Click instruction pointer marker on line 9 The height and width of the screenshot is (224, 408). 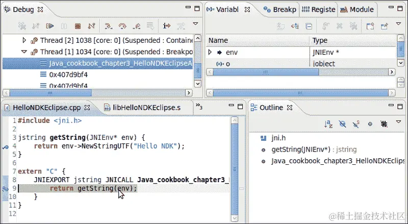tap(5, 189)
